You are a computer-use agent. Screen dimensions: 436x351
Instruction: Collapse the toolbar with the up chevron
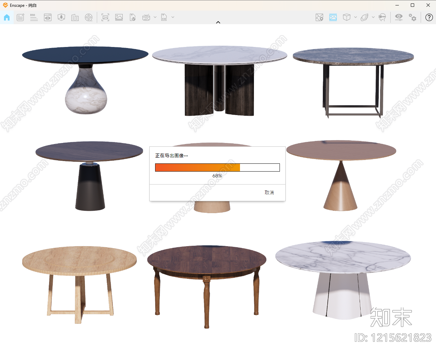218,22
